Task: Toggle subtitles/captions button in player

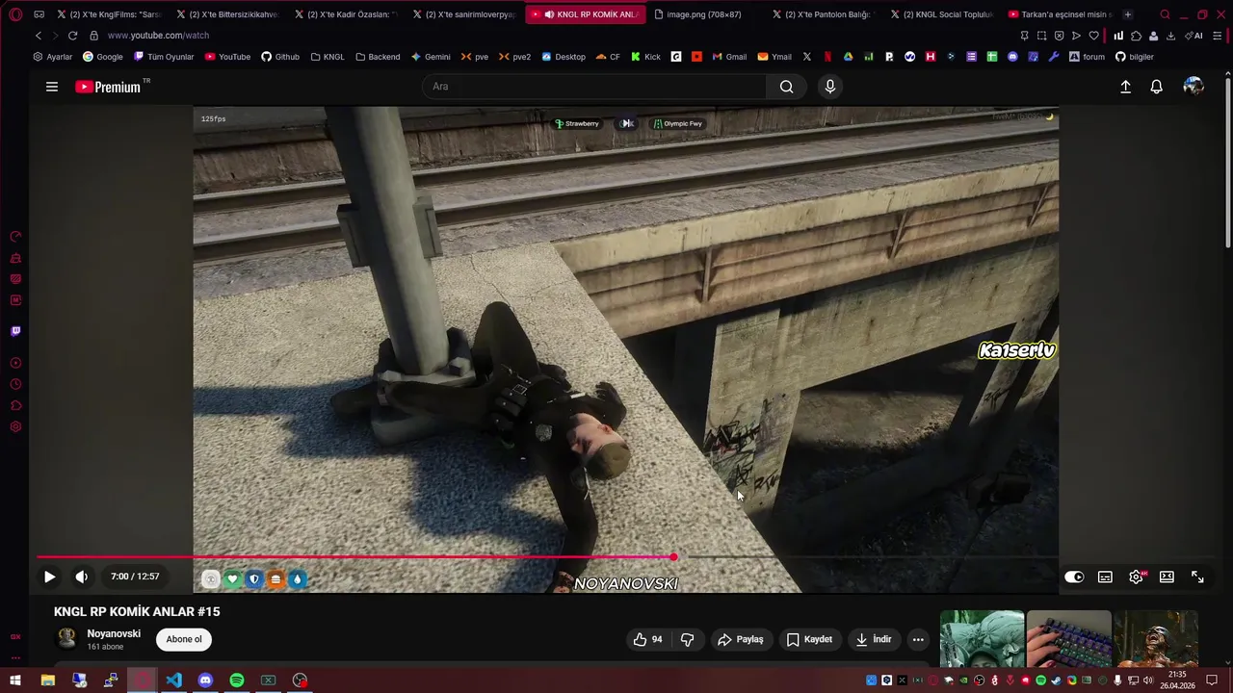Action: [1105, 577]
